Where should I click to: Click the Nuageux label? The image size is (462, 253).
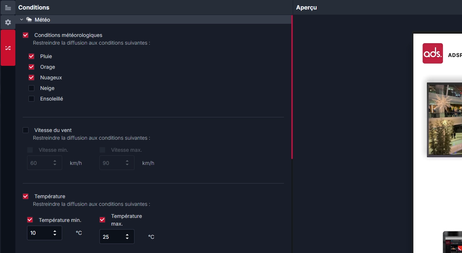(51, 78)
